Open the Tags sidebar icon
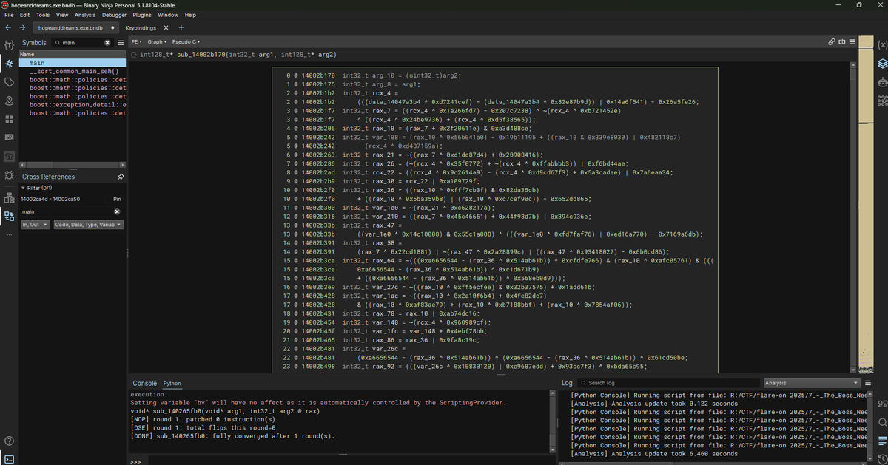This screenshot has width=888, height=465. [10, 82]
